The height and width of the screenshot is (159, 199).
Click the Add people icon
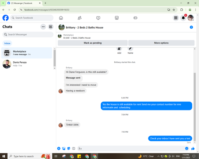(x=119, y=49)
